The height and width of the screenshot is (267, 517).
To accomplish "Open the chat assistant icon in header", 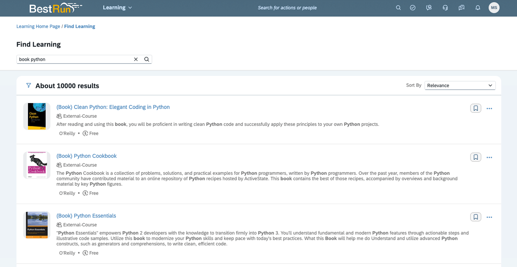I will (x=429, y=8).
